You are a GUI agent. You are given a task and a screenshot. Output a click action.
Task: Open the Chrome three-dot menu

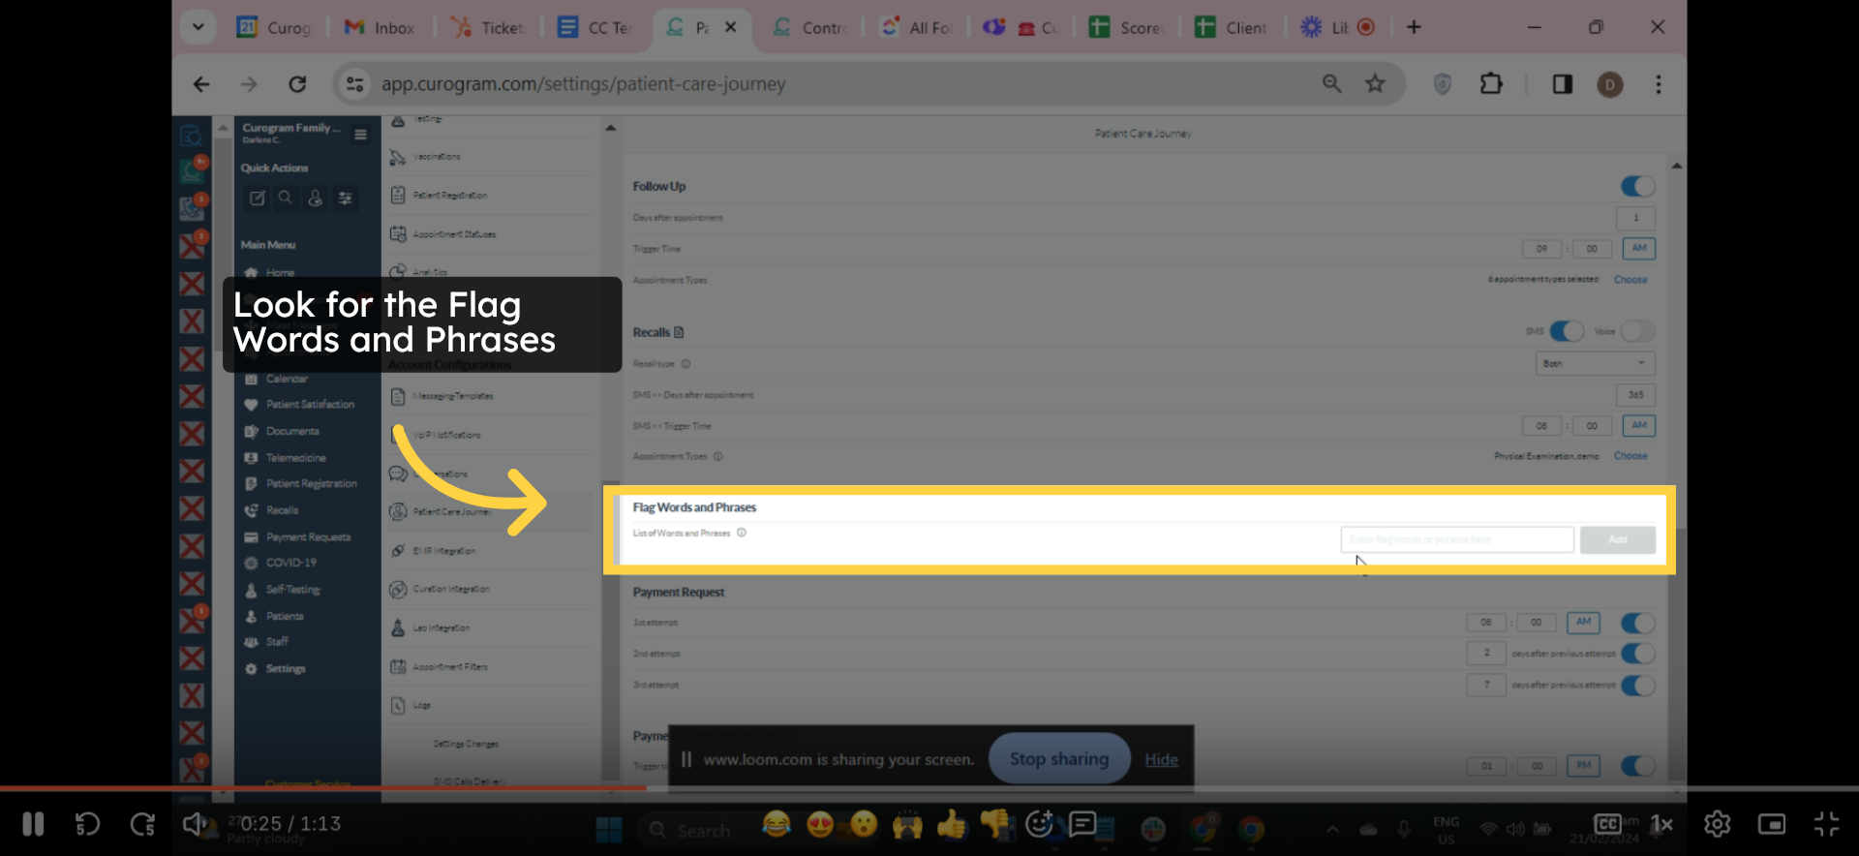tap(1659, 84)
